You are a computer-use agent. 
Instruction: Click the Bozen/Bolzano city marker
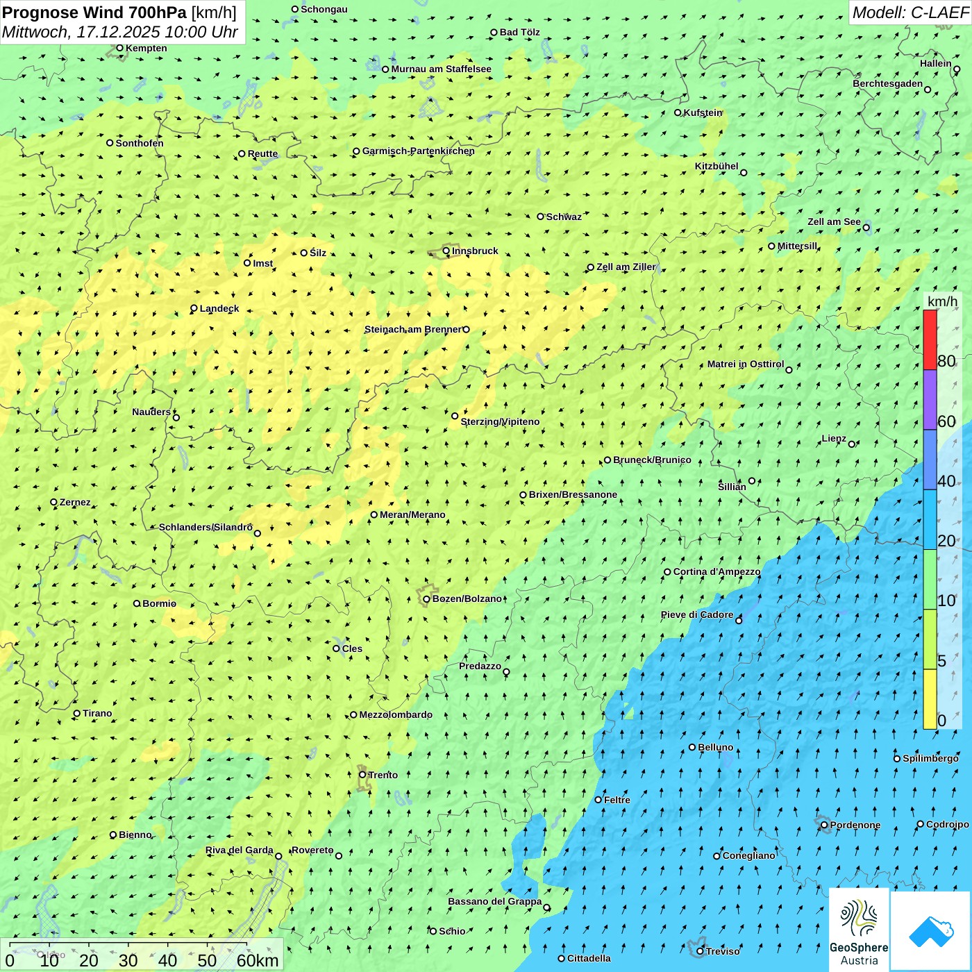(x=427, y=599)
